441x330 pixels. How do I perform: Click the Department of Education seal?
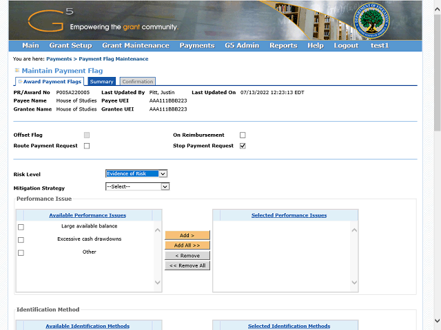[x=371, y=21]
